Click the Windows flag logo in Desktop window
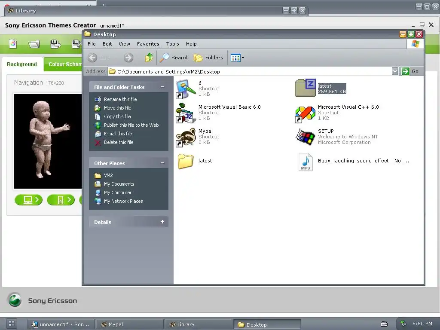The image size is (440, 330). point(415,44)
